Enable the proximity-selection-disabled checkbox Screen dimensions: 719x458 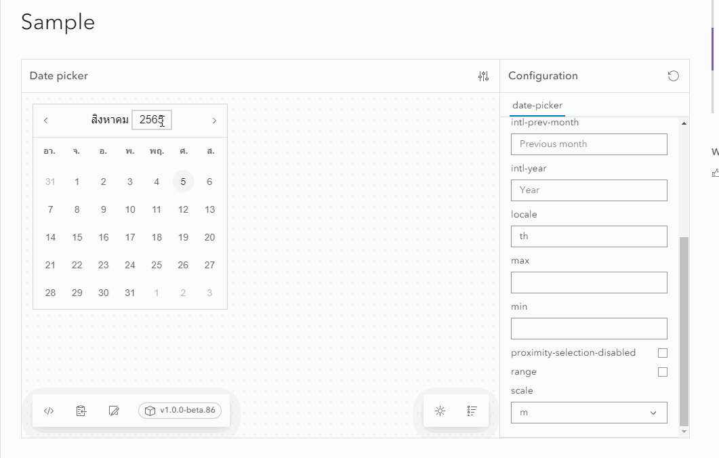[x=663, y=352]
